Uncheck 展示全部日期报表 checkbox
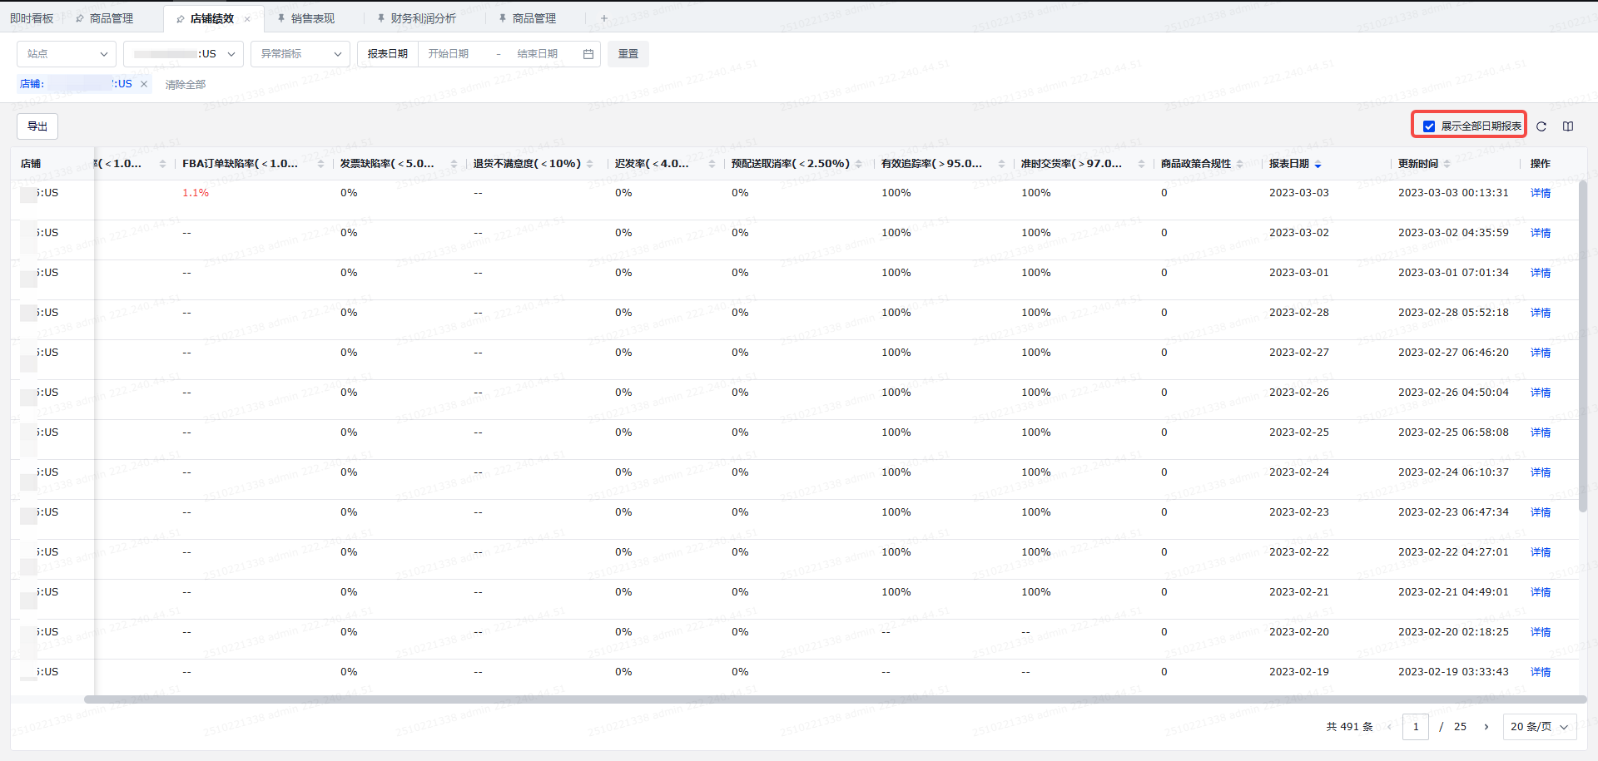 (x=1429, y=126)
